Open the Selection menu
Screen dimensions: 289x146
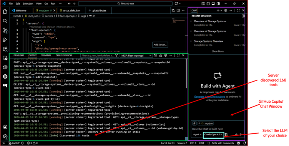click(28, 3)
